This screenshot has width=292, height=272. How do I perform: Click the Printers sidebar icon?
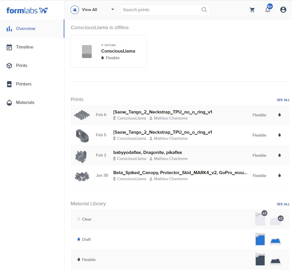point(9,84)
